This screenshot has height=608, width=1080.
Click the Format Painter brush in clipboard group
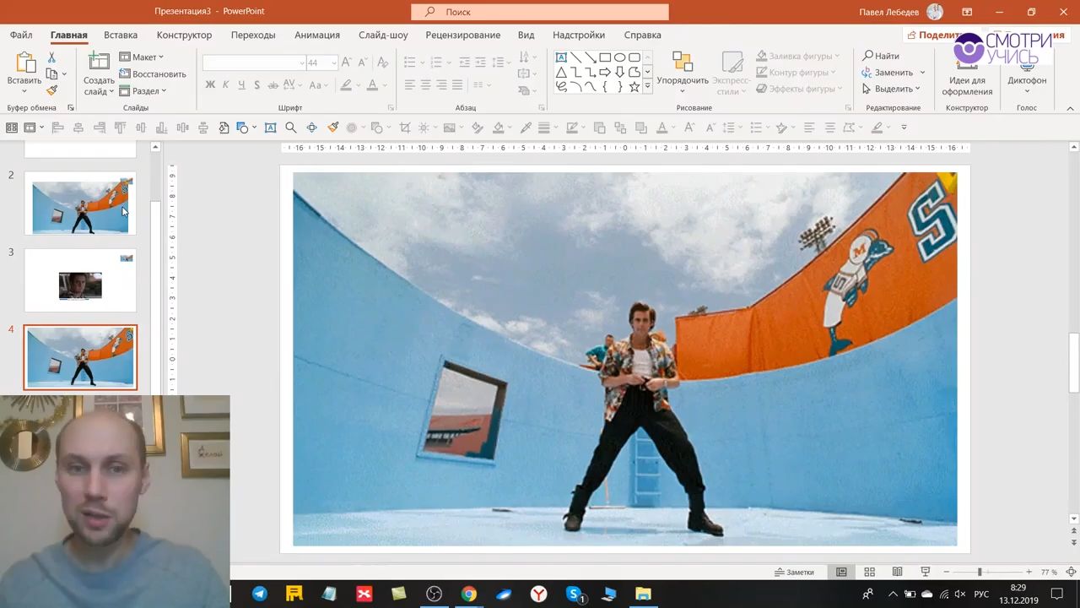point(51,90)
